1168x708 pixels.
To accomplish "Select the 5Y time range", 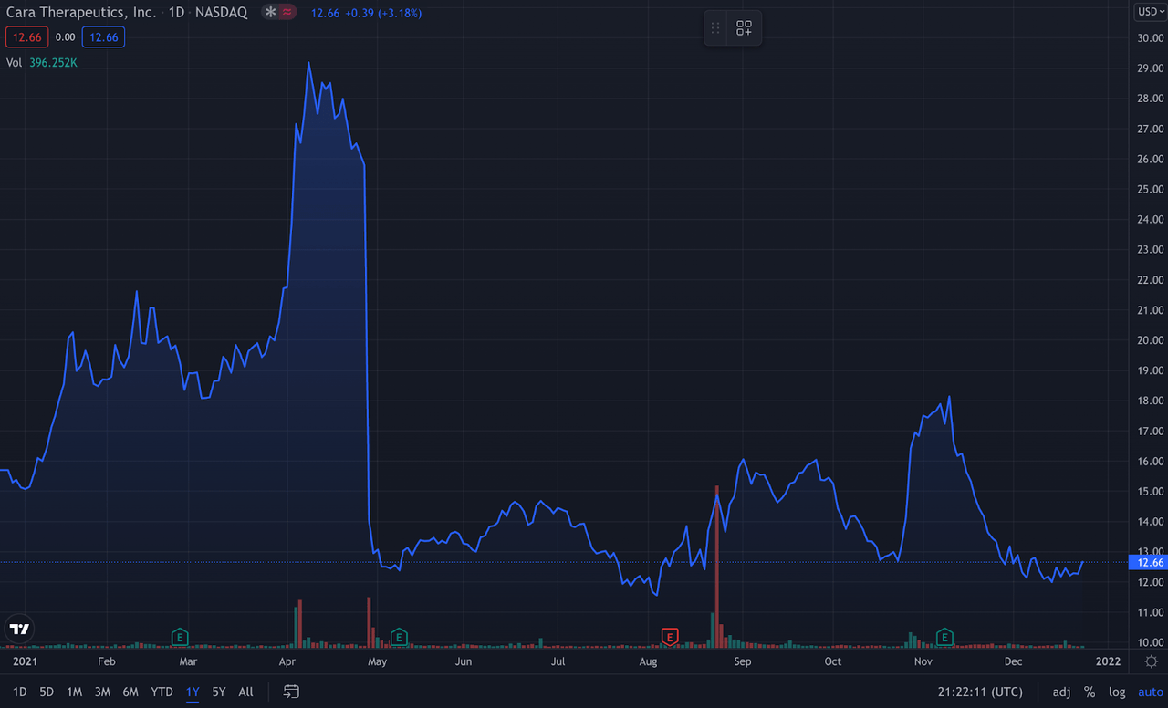I will tap(219, 692).
